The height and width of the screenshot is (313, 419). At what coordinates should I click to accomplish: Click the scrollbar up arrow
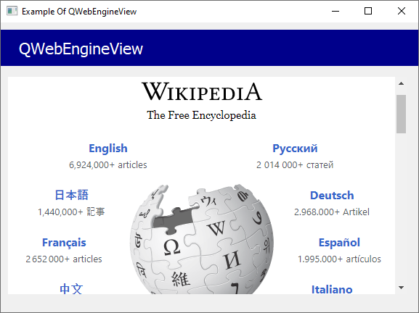401,83
